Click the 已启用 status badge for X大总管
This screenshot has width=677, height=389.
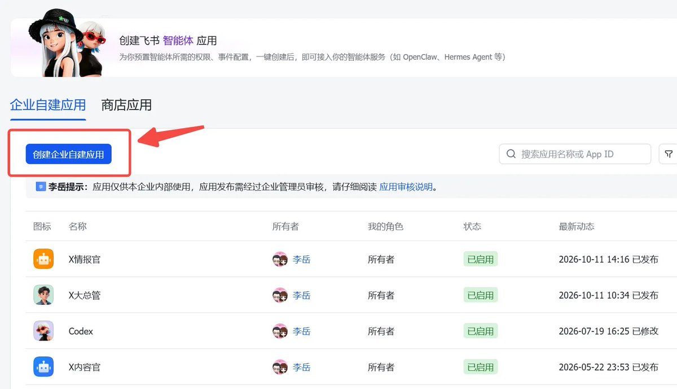pyautogui.click(x=481, y=295)
